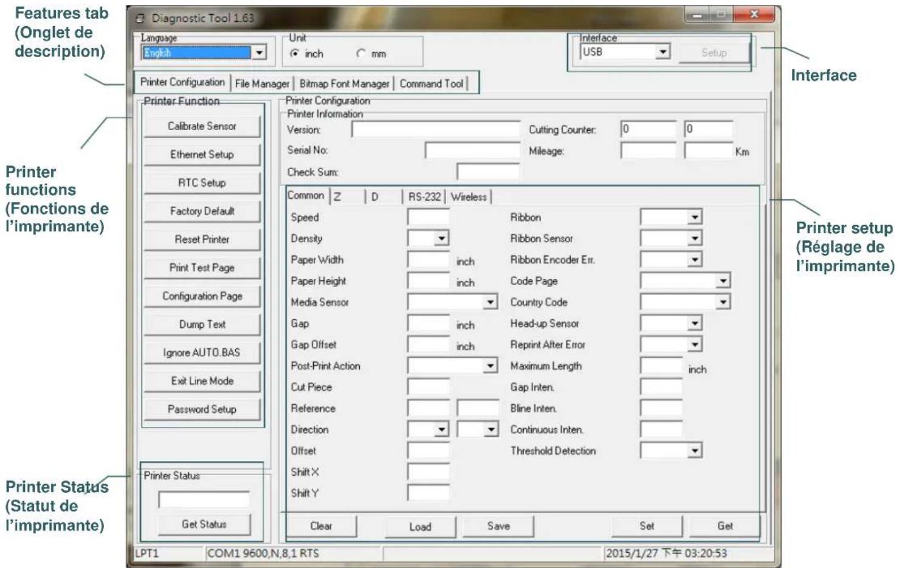The width and height of the screenshot is (899, 568).
Task: Click Print Test Page
Action: pyautogui.click(x=202, y=268)
